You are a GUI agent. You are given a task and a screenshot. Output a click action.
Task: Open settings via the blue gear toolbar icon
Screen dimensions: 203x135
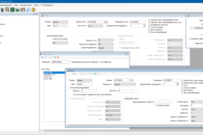[28, 10]
